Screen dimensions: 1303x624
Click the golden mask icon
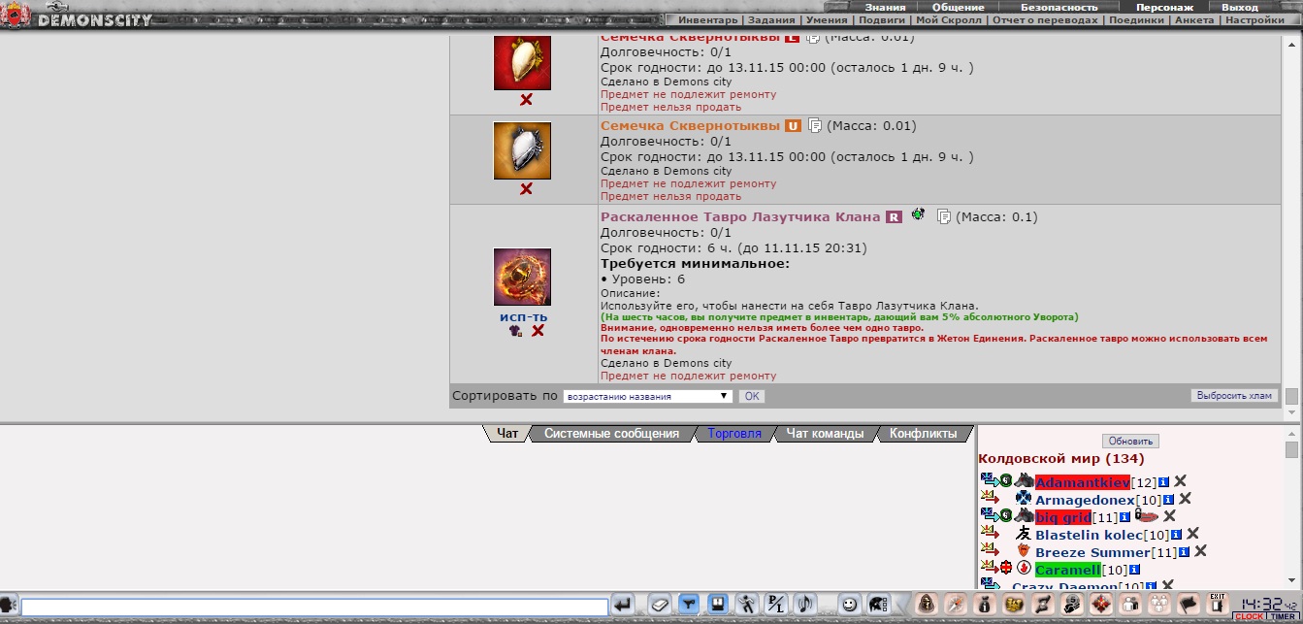(1014, 605)
